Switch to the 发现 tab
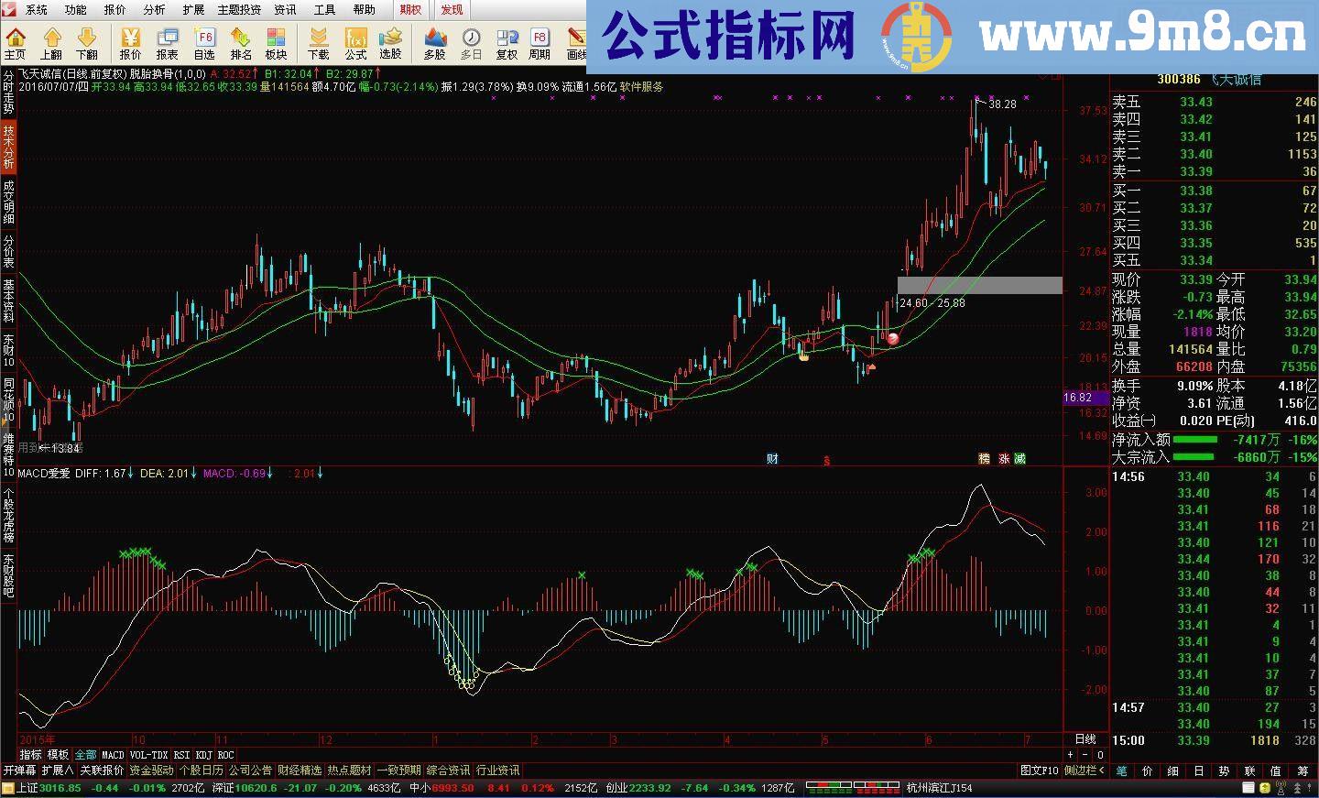1319x798 pixels. pyautogui.click(x=452, y=9)
